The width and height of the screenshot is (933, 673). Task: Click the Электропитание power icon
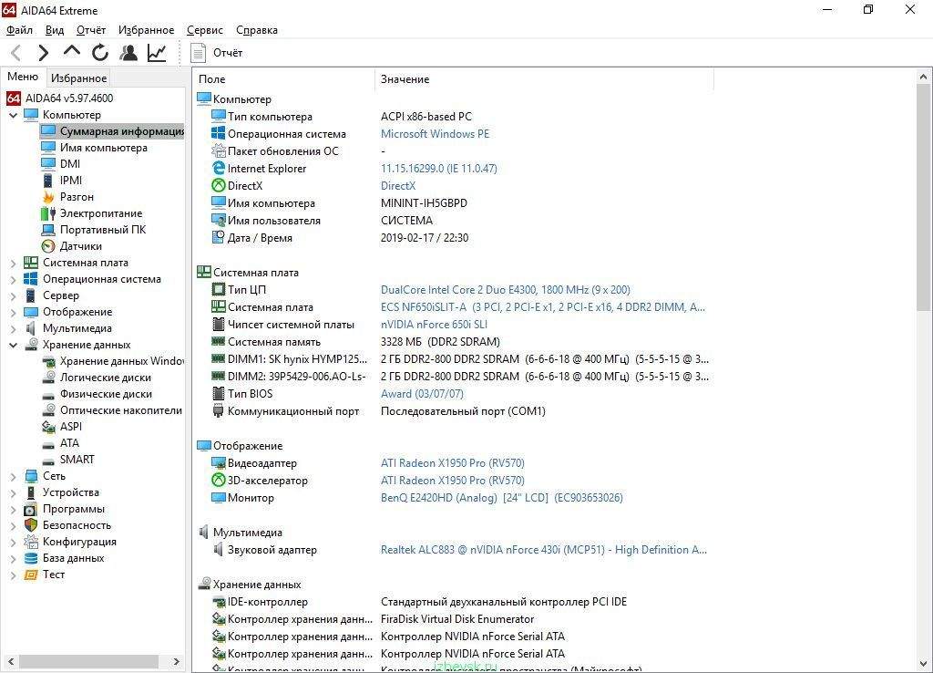coord(48,213)
